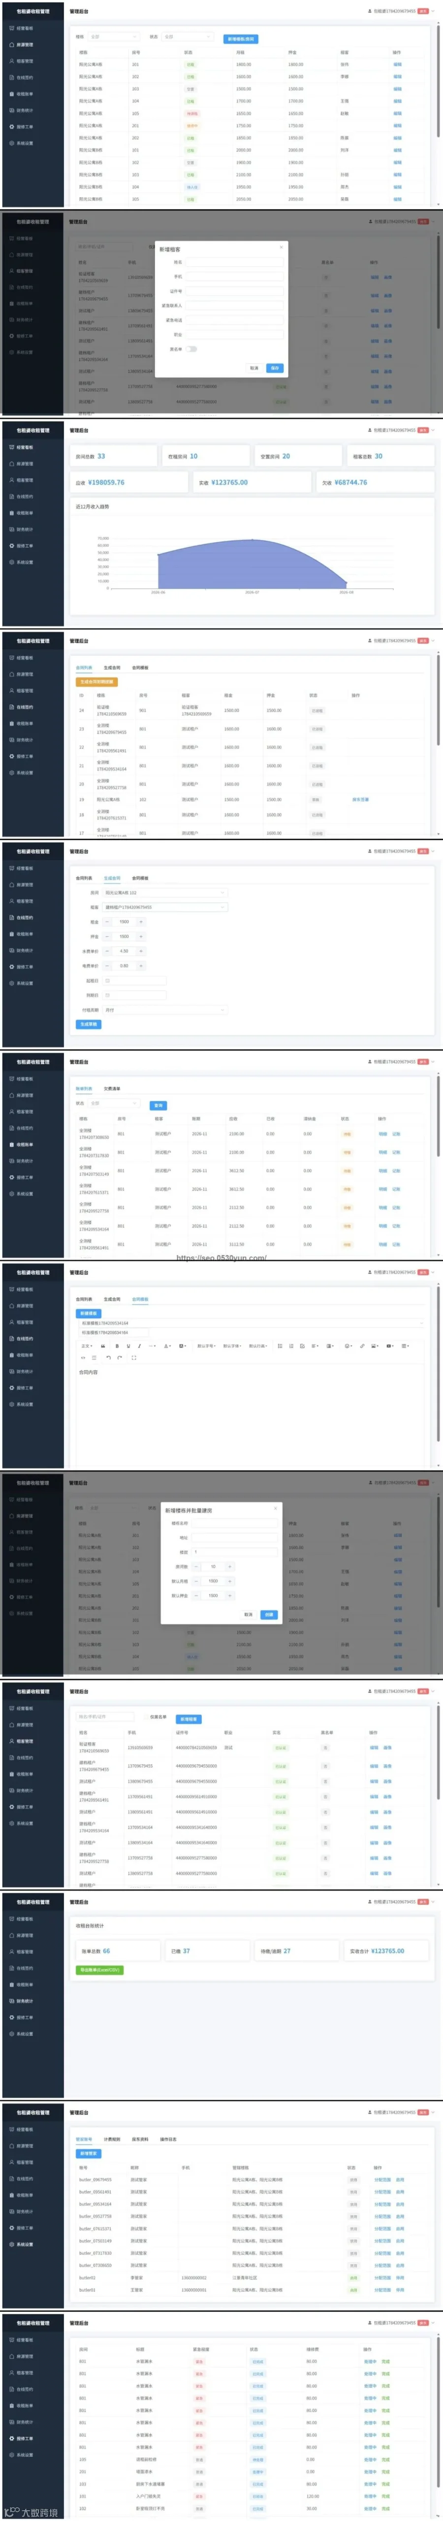Open 收租账单 in the room list panel sidebar
Screen dimensions: 443x2521
pyautogui.click(x=25, y=94)
